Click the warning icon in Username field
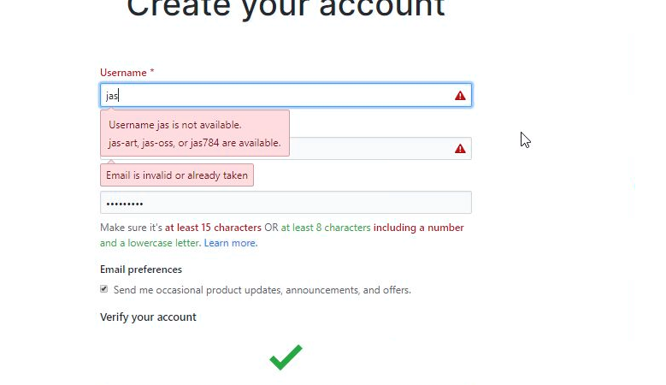Viewport: 666px width, 385px height. pos(460,96)
